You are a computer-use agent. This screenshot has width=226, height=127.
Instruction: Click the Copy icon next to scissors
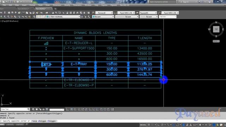tap(27, 13)
